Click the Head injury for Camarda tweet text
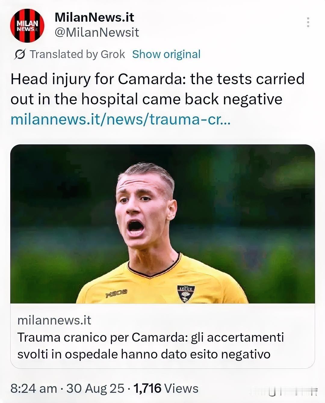The height and width of the screenshot is (403, 325). pyautogui.click(x=158, y=89)
